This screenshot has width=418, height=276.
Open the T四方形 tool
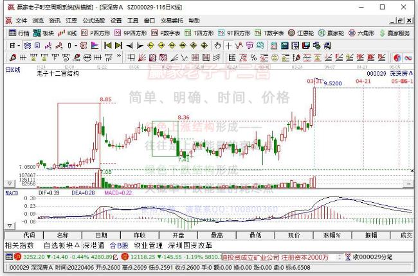click(199, 33)
